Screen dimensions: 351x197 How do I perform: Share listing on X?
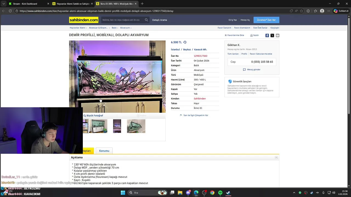click(x=272, y=36)
